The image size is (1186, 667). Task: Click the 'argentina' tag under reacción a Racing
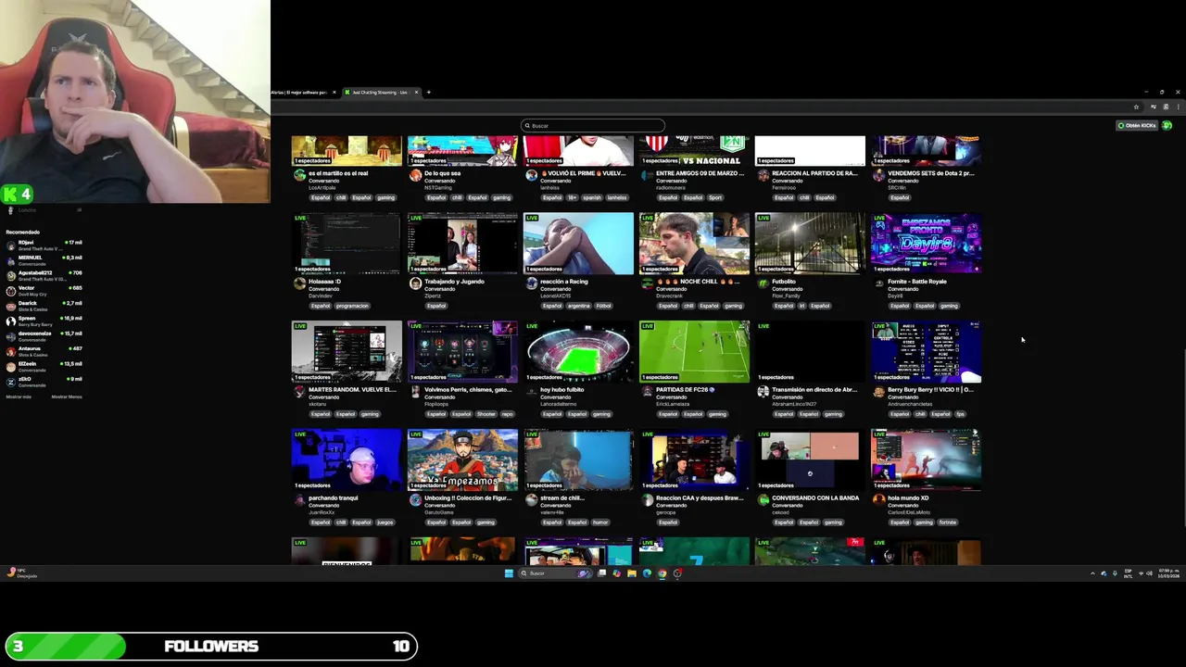[x=578, y=306]
